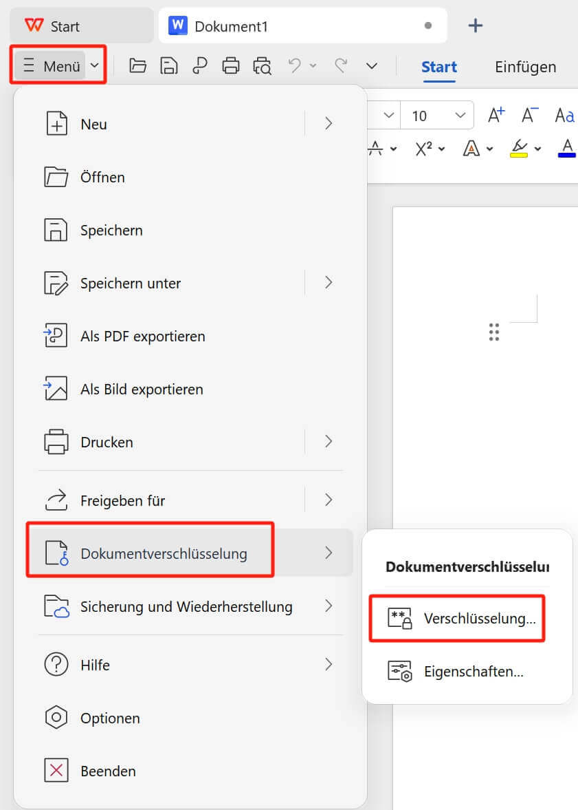Viewport: 578px width, 810px height.
Task: Create a new document via the plus tab
Action: [476, 25]
